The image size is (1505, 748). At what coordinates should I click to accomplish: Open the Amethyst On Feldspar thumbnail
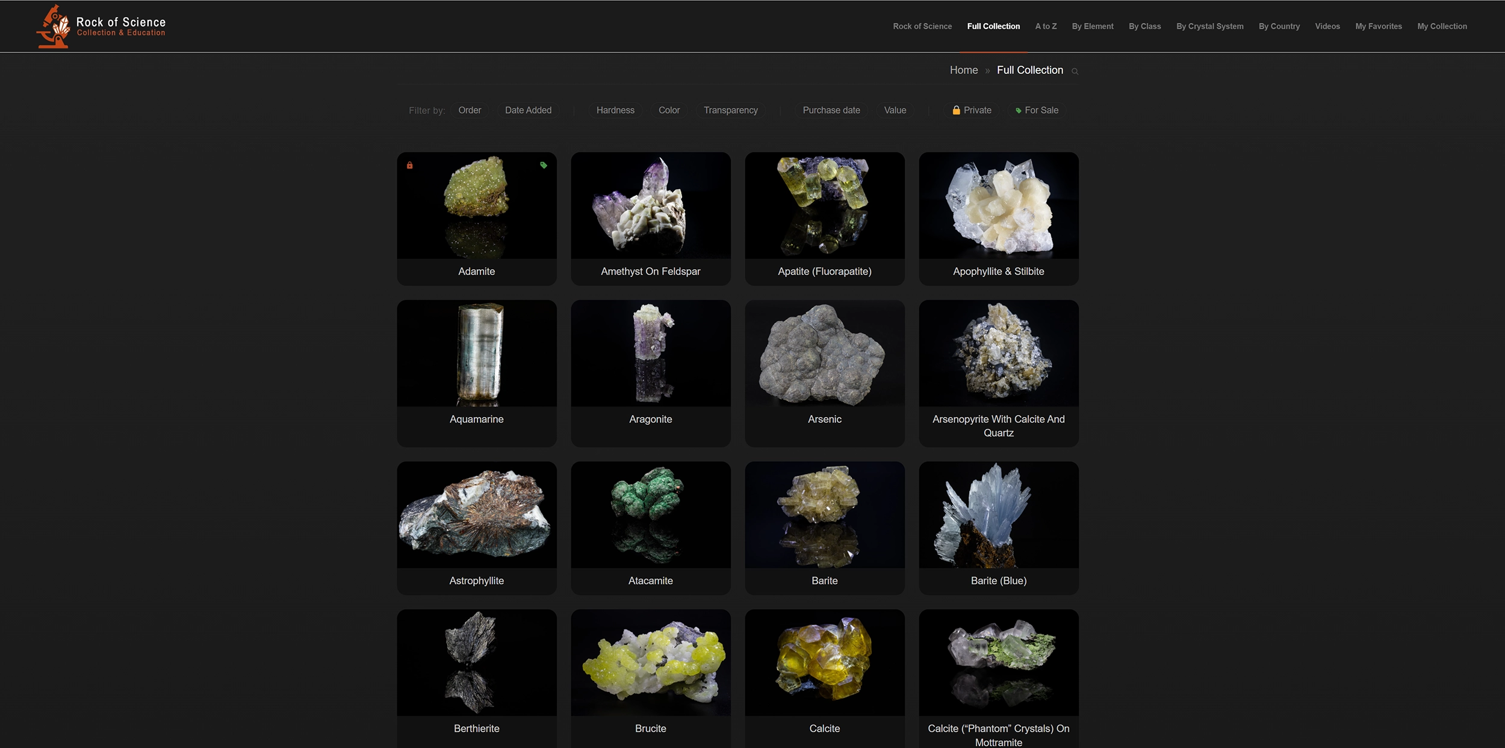[651, 205]
